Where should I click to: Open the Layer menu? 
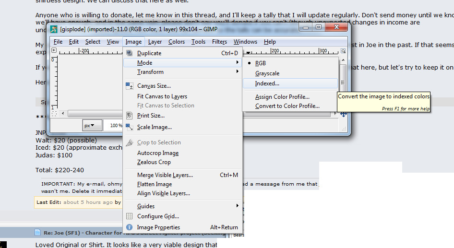click(155, 42)
